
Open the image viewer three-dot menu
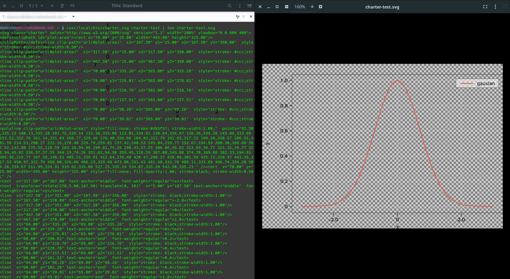coord(496,7)
